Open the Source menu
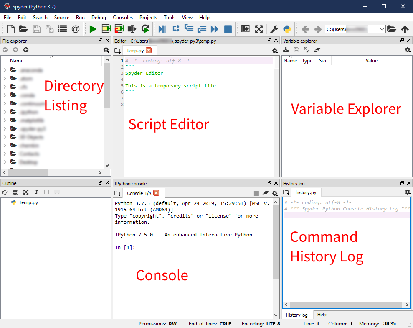Screen dimensions: 413x328 click(x=62, y=18)
